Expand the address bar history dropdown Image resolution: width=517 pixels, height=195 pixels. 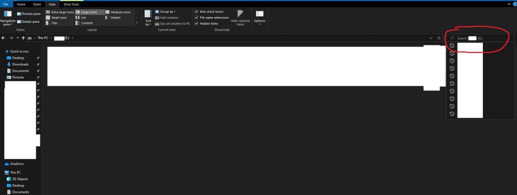[431, 38]
